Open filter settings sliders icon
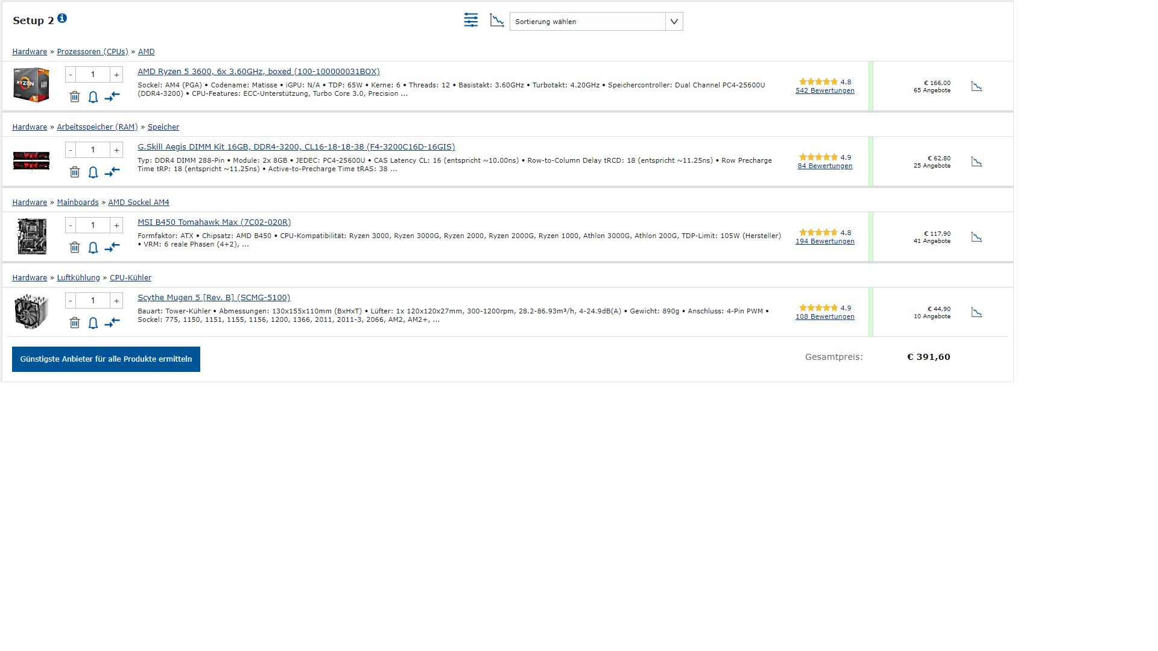This screenshot has width=1158, height=651. coord(471,20)
